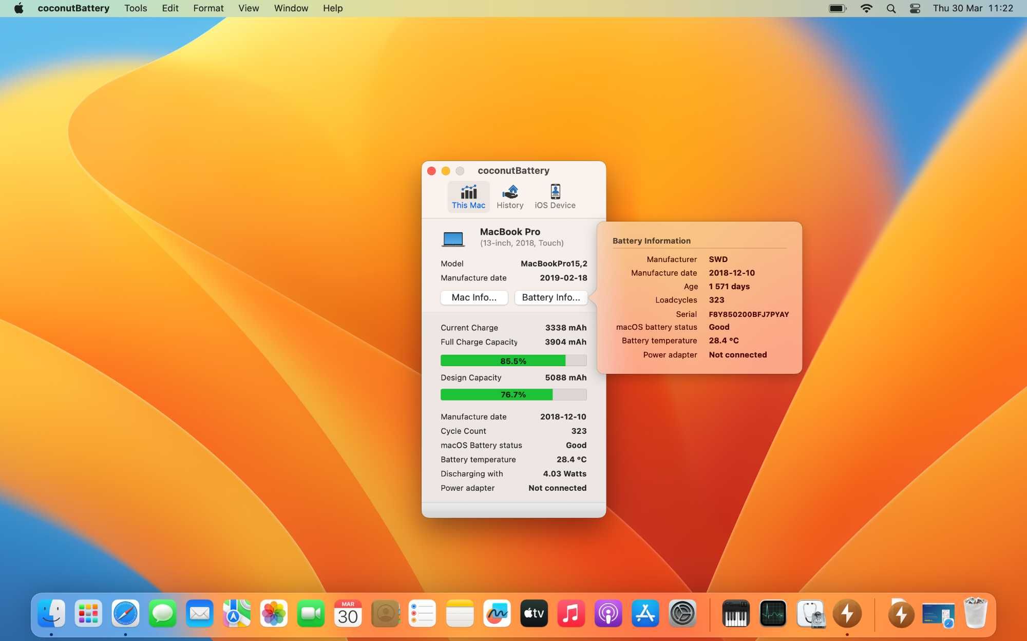This screenshot has width=1027, height=641.
Task: Open Launchpad from the Dock
Action: coord(88,613)
